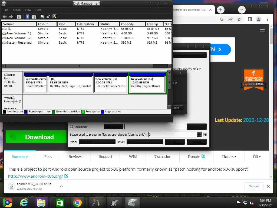Image resolution: width=277 pixels, height=208 pixels.
Task: Click Show/Hide Action Pane toolbar icon
Action: 34,17
